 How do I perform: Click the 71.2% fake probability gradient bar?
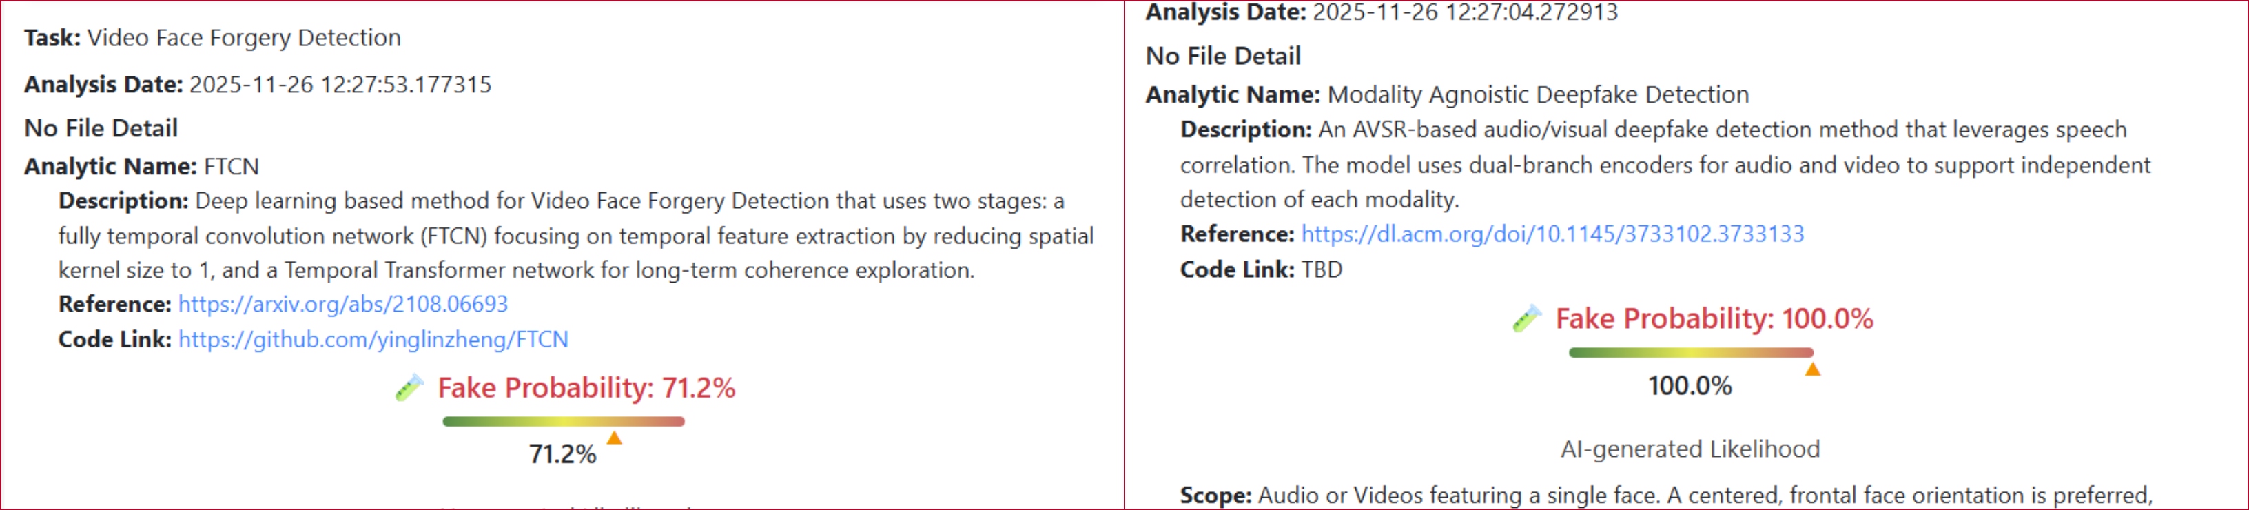click(563, 422)
